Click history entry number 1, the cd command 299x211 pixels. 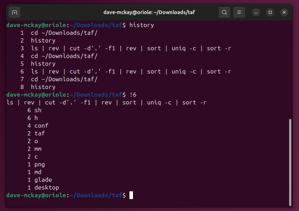tap(64, 33)
